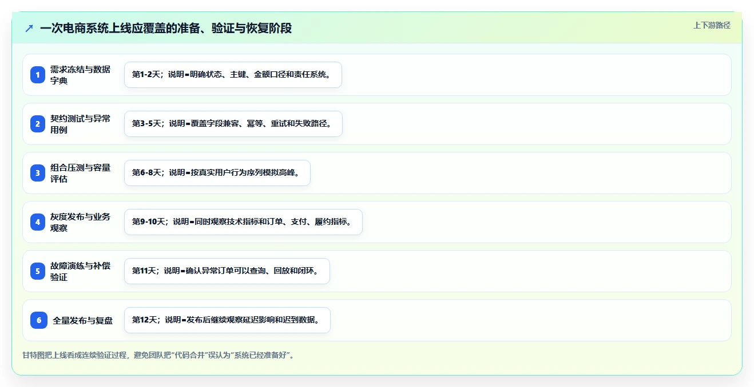Click the 灰度发布与业务观察 step label
The width and height of the screenshot is (754, 387).
click(x=80, y=222)
